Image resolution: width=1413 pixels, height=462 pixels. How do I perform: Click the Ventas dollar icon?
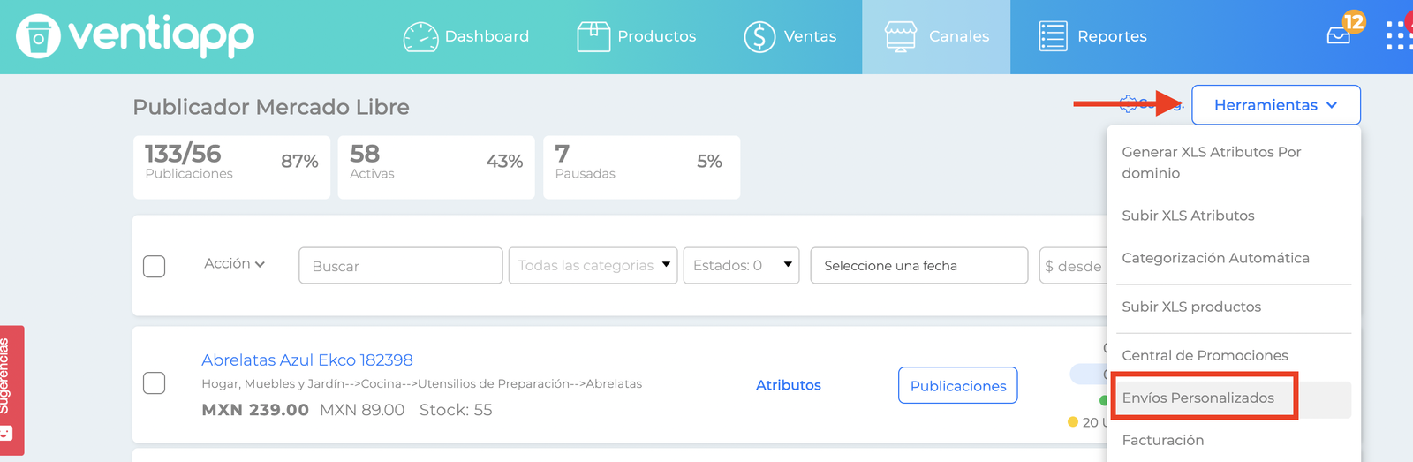click(759, 36)
